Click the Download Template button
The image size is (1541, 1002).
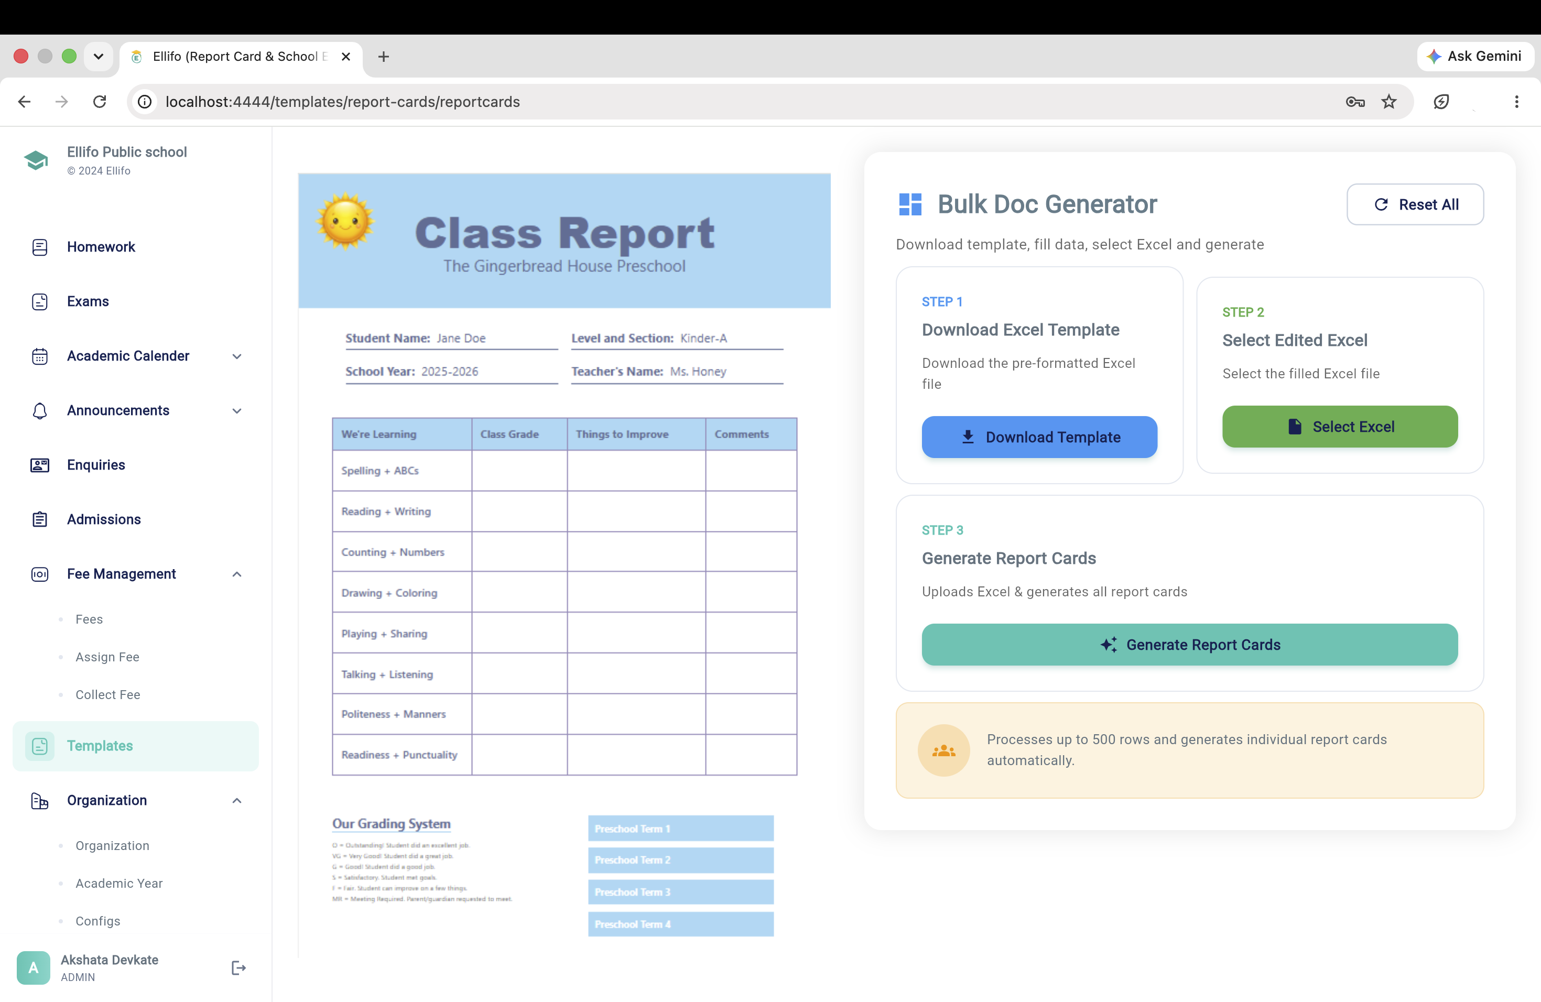1039,437
